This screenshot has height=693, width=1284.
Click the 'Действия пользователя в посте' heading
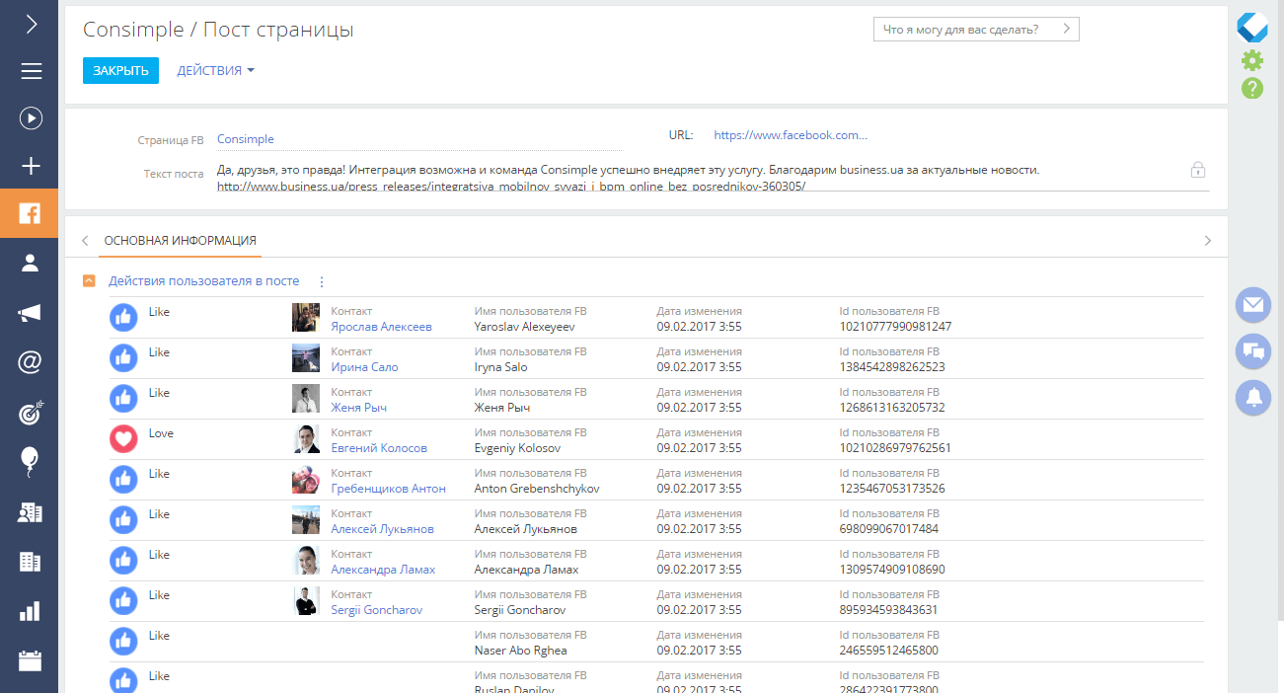pyautogui.click(x=204, y=281)
